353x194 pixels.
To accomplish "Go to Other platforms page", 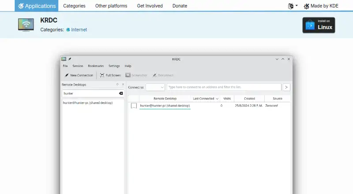I will [x=111, y=6].
